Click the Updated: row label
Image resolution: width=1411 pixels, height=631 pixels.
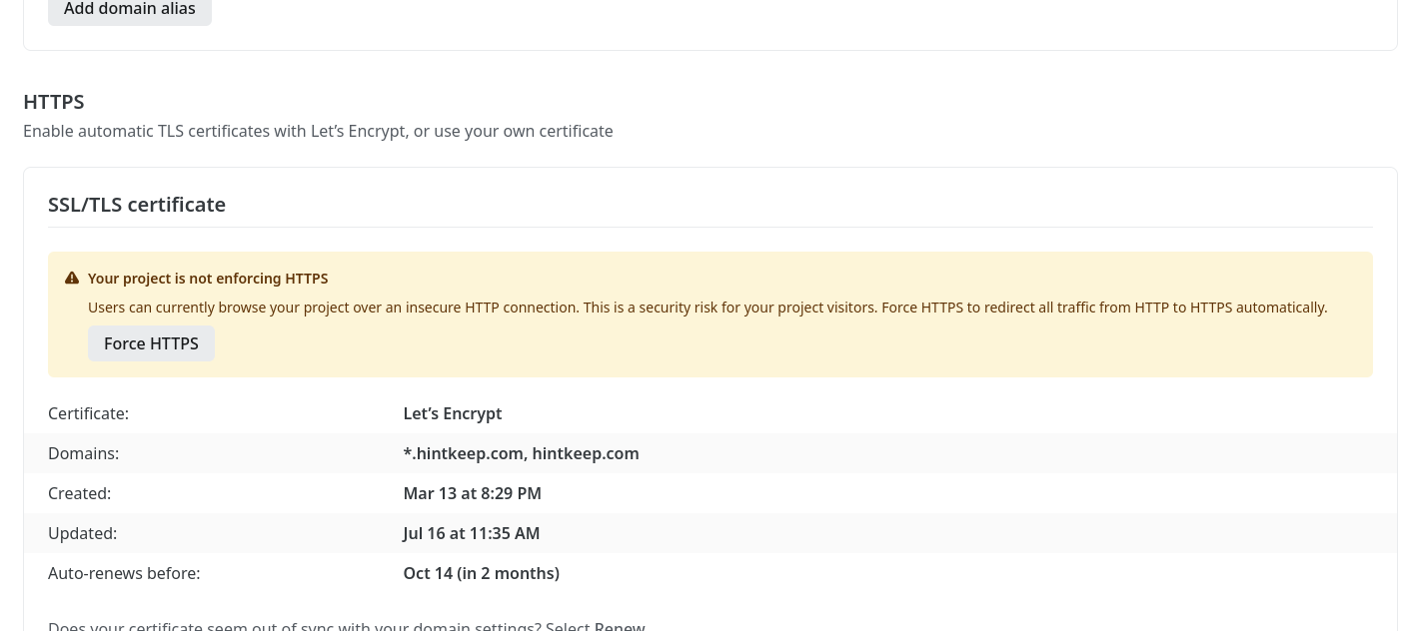(82, 533)
